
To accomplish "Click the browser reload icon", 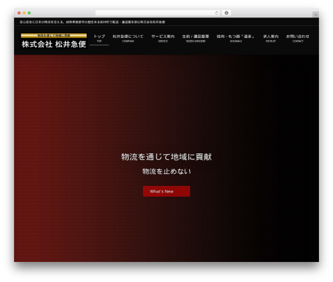I will pos(216,13).
